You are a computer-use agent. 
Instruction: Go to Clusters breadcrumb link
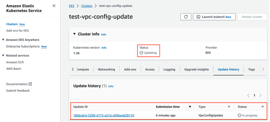coord(87,6)
